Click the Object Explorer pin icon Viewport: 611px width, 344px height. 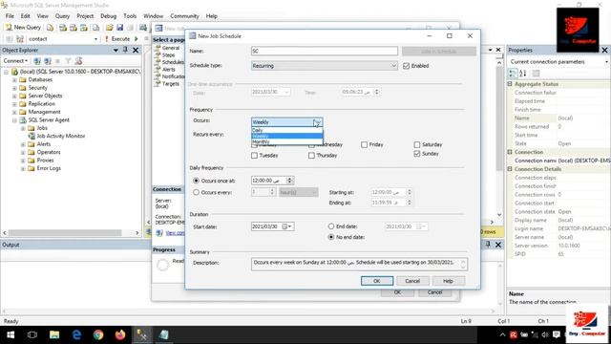tap(125, 50)
